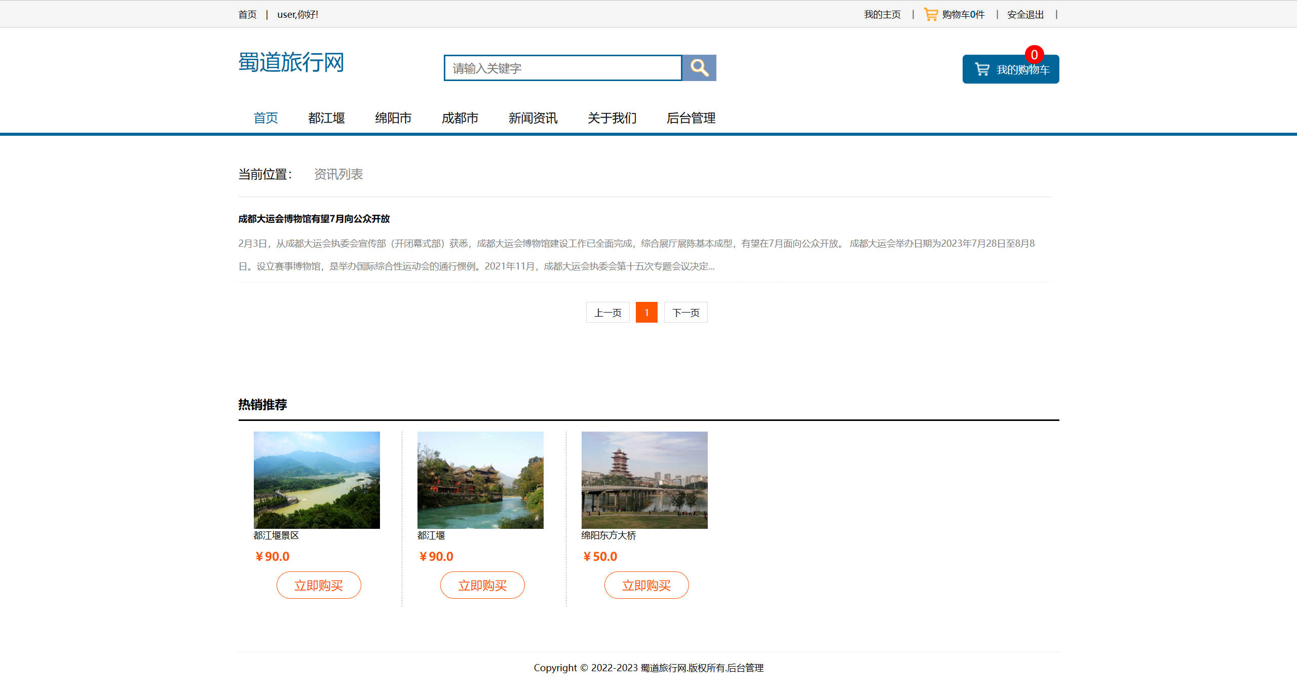Go to 下一页 in the pagination
Screen dimensions: 1297x696
(x=685, y=313)
